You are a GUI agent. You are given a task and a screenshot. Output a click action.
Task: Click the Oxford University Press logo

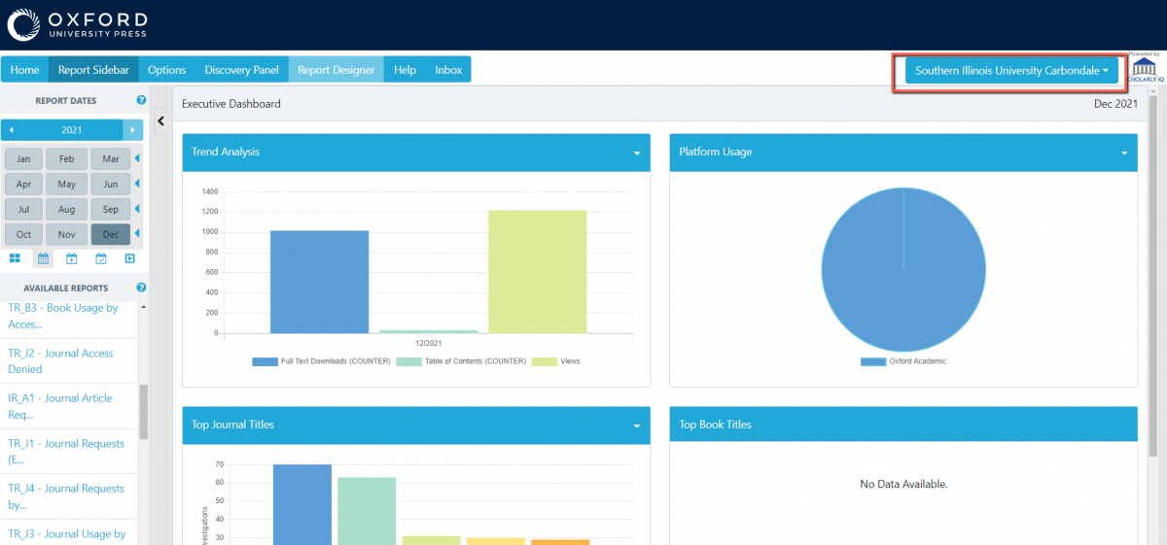tap(78, 25)
